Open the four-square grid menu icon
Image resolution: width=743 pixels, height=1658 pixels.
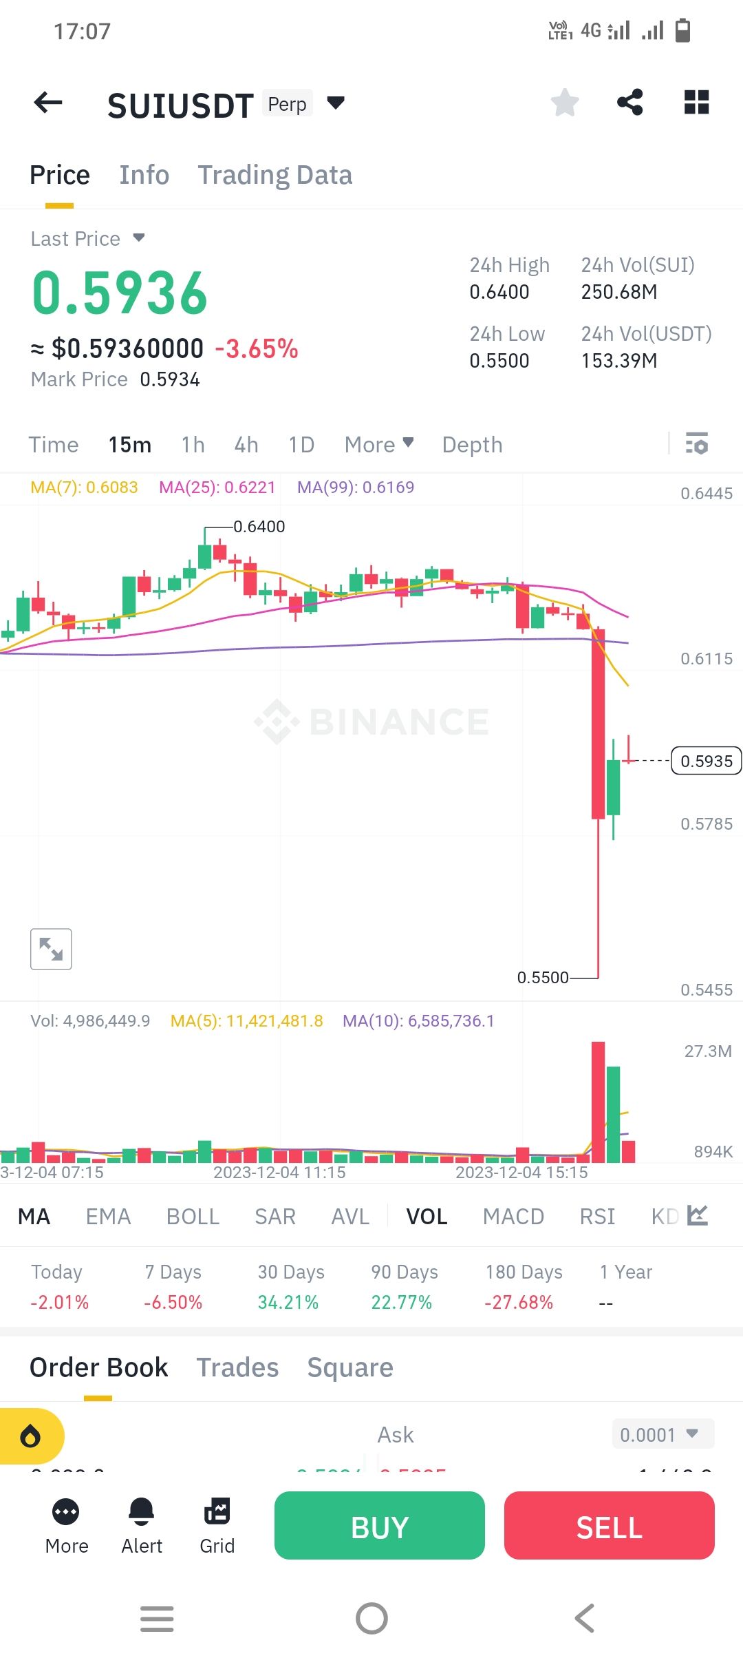[696, 103]
